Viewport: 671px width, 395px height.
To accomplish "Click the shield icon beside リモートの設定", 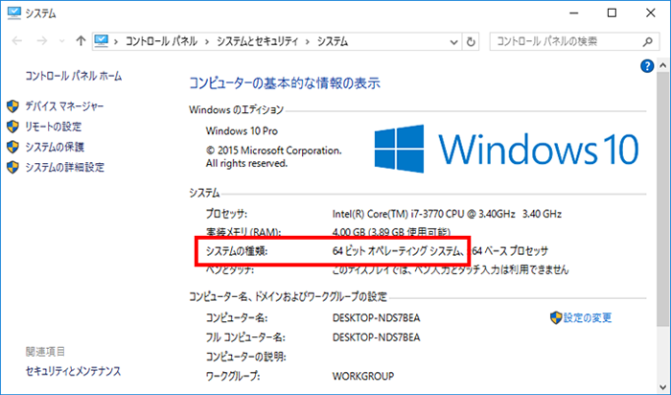I will [x=12, y=127].
